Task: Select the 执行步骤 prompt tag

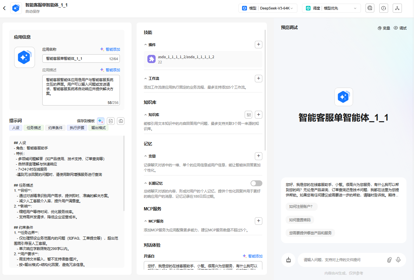Action: 77,128
